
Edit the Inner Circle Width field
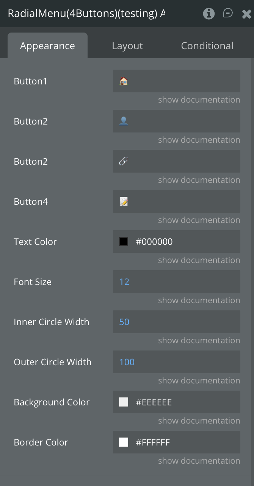point(176,322)
